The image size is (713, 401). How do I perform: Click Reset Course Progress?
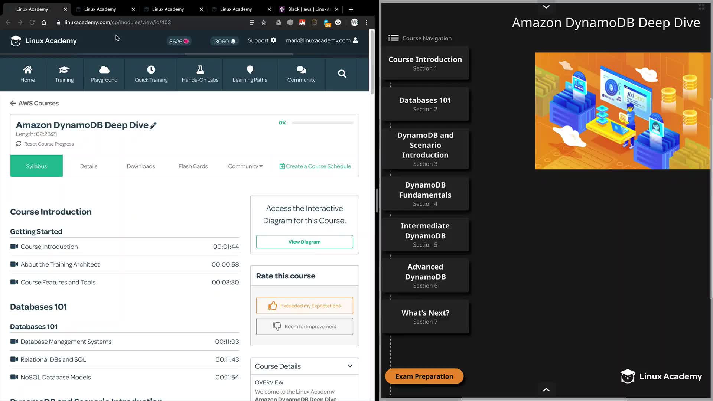click(49, 144)
